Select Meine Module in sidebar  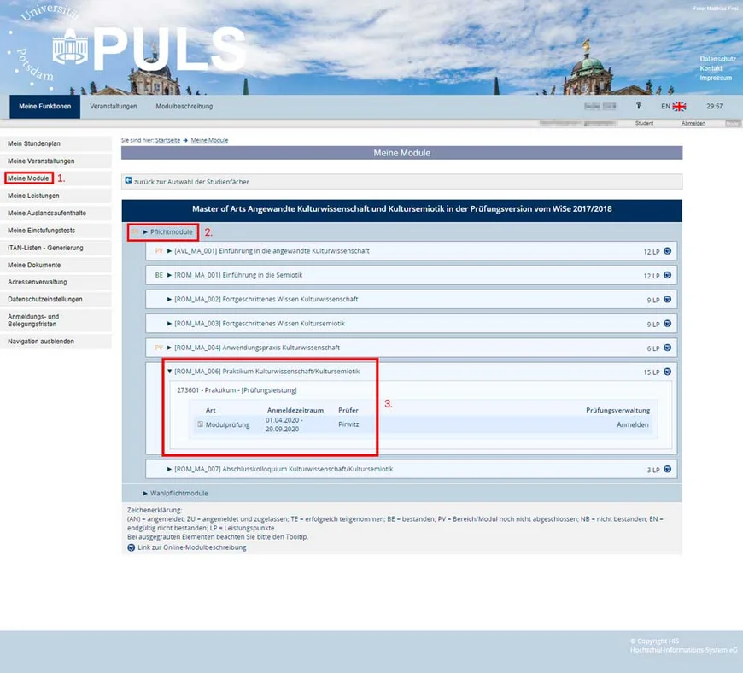(56, 178)
